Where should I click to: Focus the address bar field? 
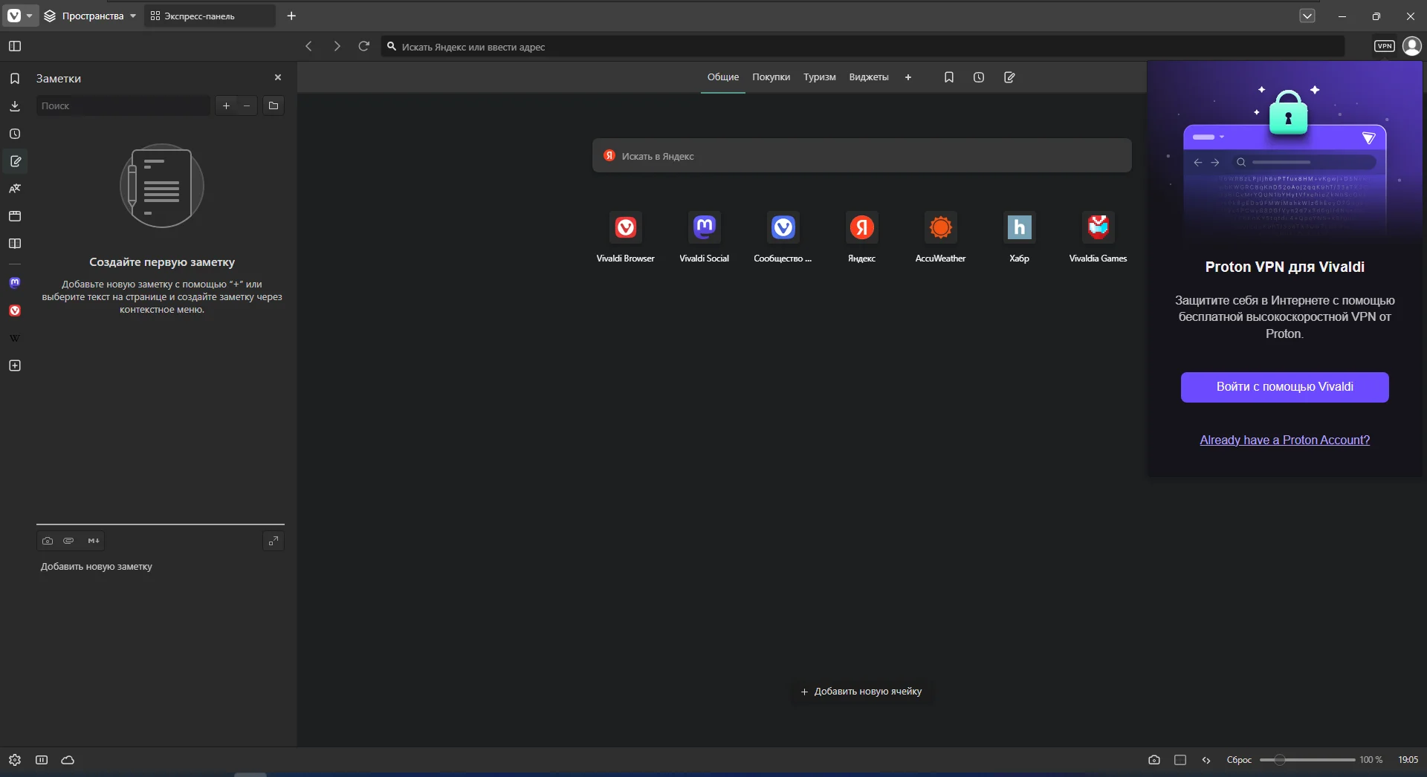tap(863, 46)
